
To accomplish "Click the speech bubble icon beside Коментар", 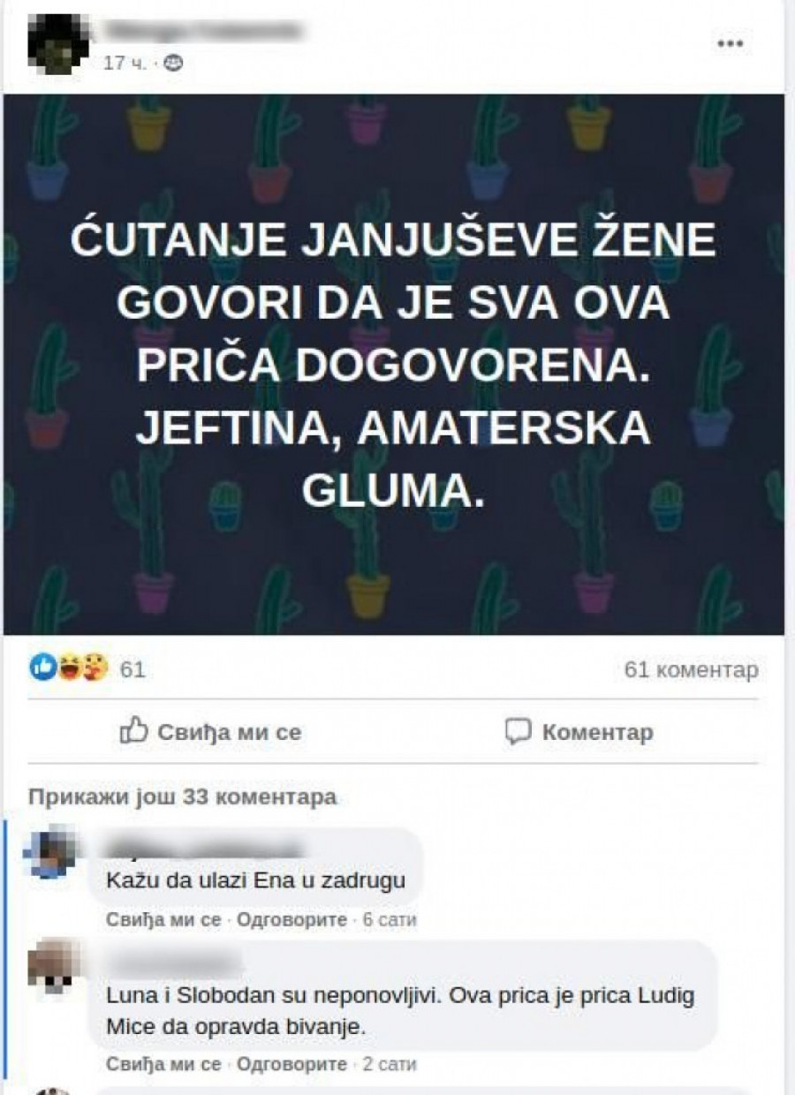I will 518,731.
